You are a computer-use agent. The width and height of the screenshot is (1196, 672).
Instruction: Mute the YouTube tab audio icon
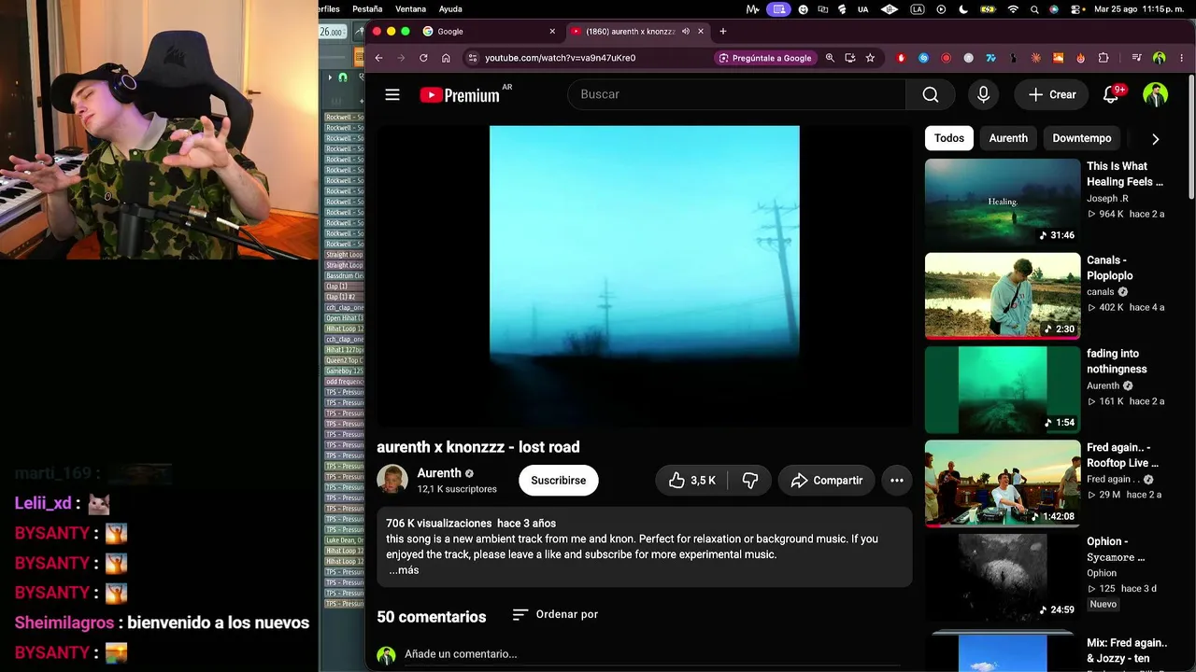click(686, 32)
